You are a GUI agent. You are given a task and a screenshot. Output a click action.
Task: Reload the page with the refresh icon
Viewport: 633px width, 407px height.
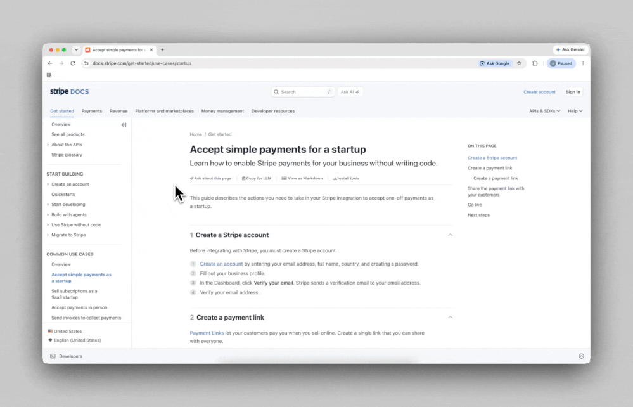[x=73, y=63]
